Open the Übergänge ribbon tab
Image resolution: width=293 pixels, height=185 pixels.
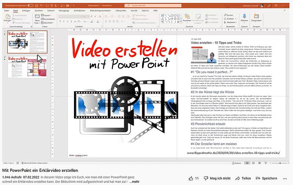click(63, 11)
